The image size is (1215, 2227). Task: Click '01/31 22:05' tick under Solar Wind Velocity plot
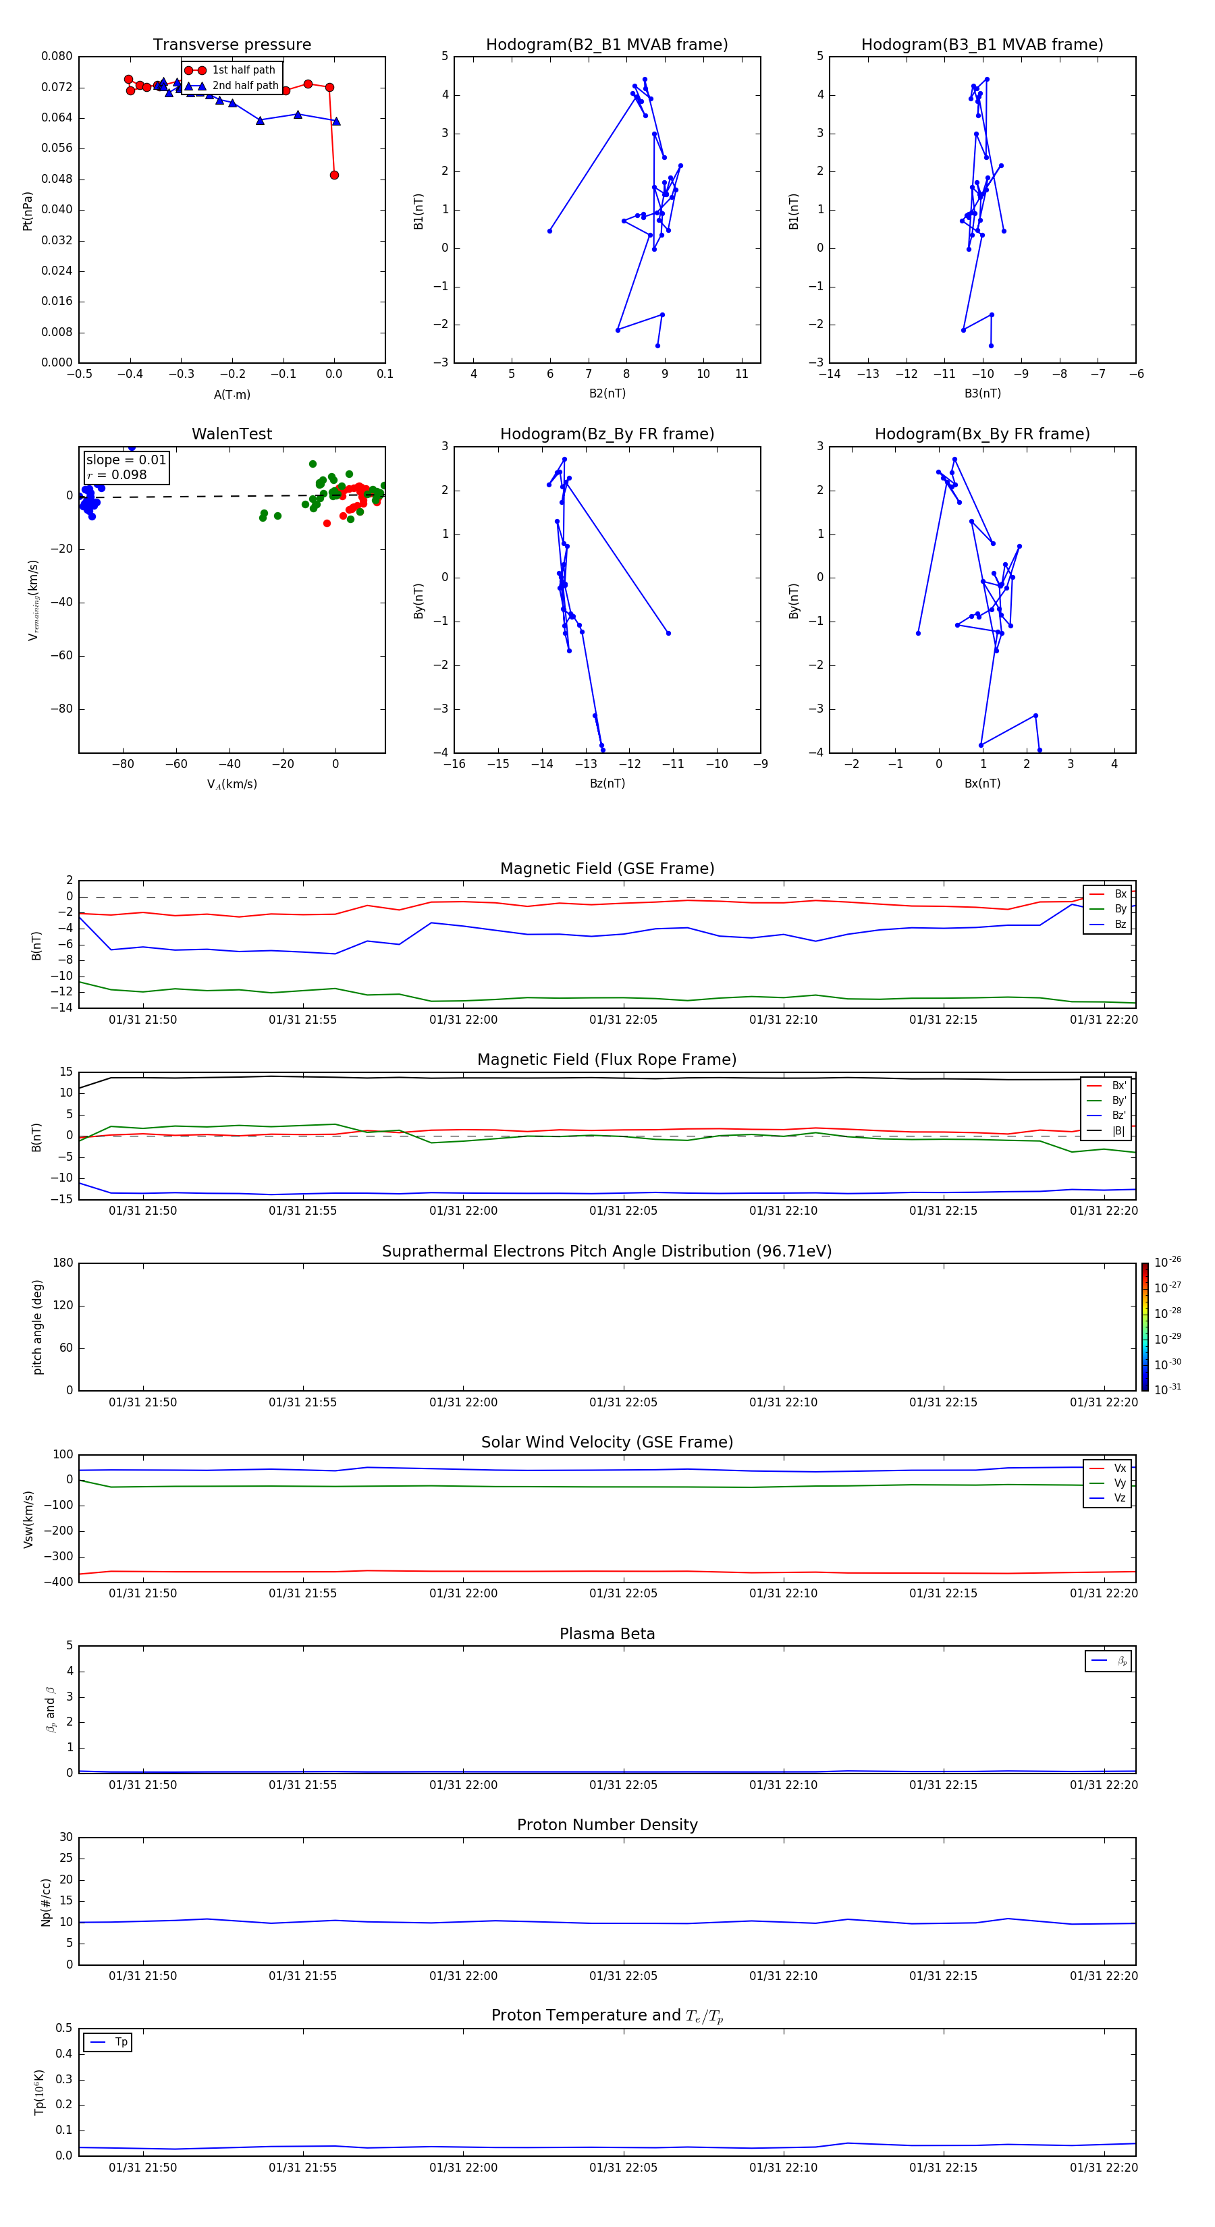pyautogui.click(x=624, y=1593)
